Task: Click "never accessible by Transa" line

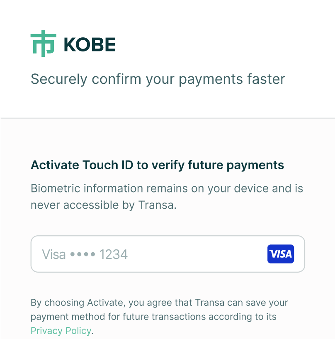Action: pos(104,205)
